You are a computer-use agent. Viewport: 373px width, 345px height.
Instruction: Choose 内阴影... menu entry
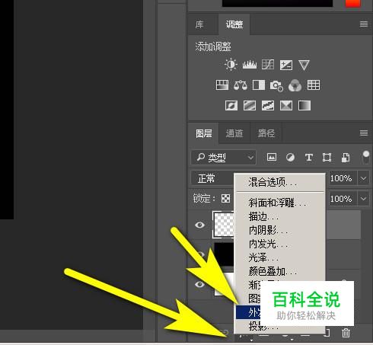point(280,230)
